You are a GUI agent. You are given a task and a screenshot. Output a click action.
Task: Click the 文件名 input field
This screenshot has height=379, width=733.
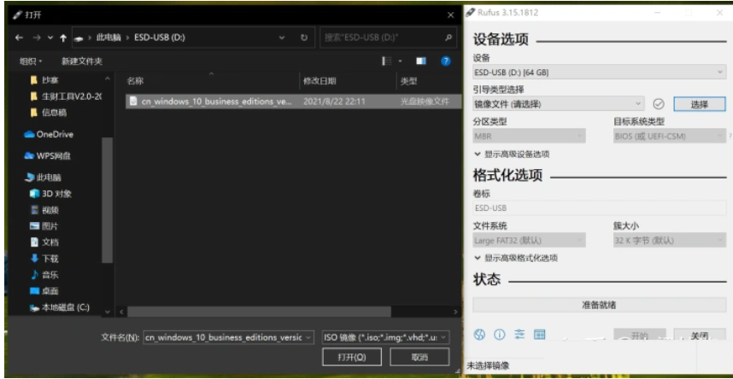(227, 337)
